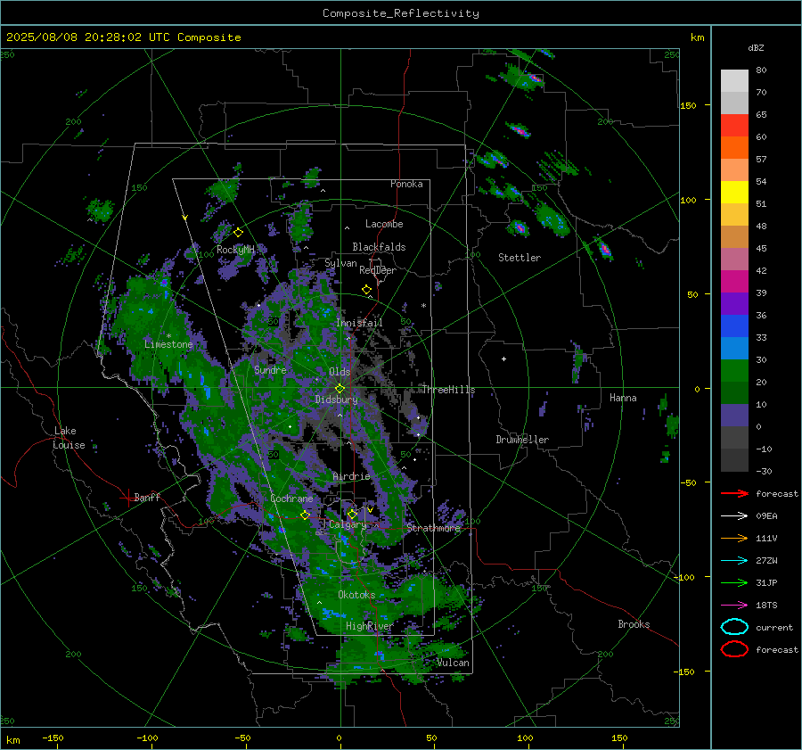Pick the green swatch between 30 and 20
This screenshot has width=802, height=750.
point(734,370)
